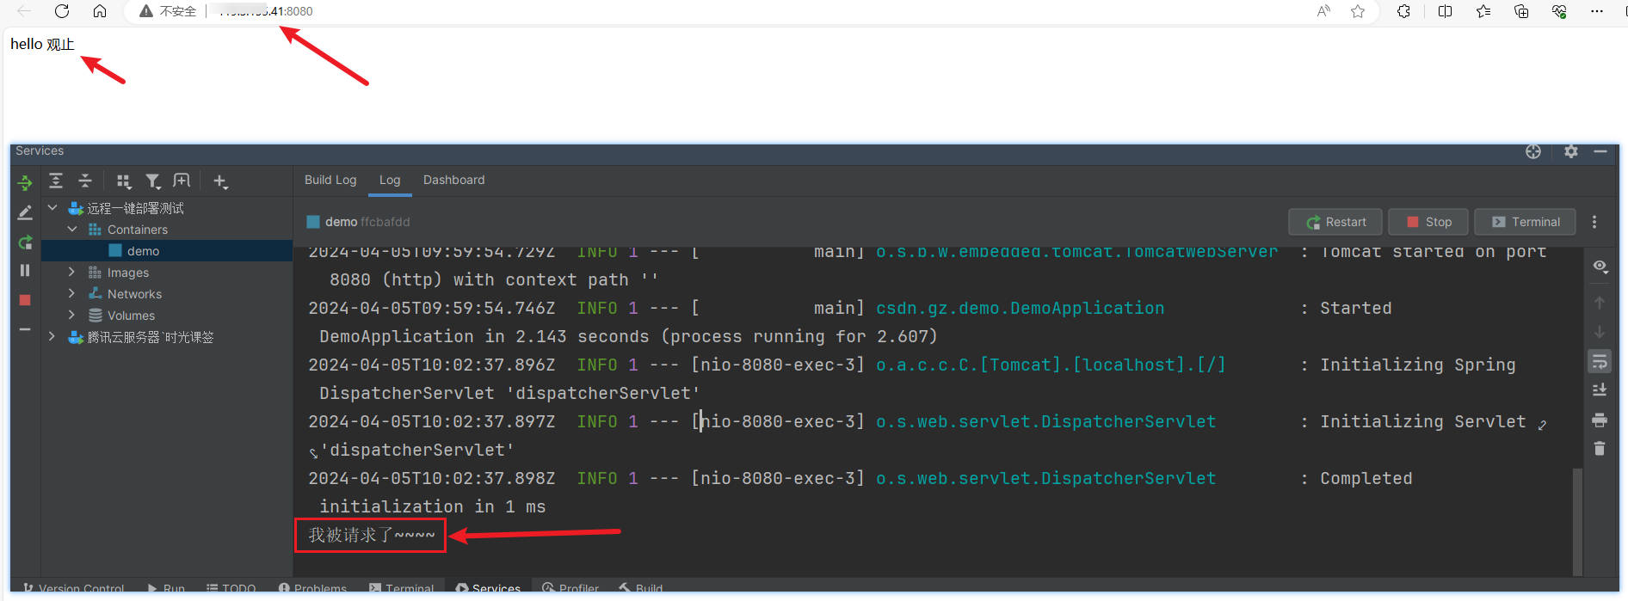Click the Expand All toolbar icon
The image size is (1628, 601).
[x=56, y=181]
